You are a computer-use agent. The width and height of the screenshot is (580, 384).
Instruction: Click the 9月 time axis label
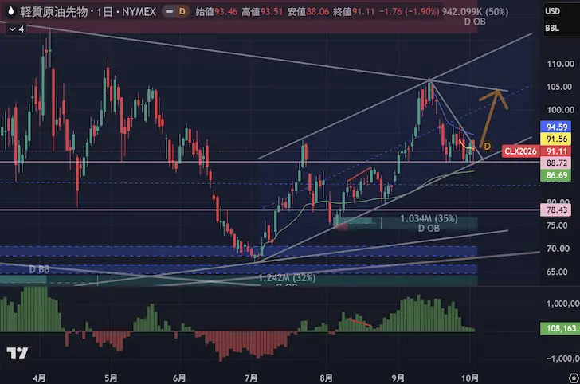point(398,378)
